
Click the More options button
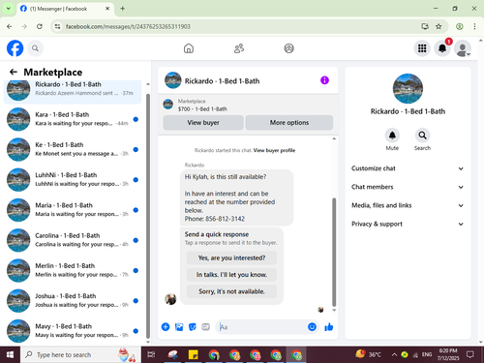[289, 123]
